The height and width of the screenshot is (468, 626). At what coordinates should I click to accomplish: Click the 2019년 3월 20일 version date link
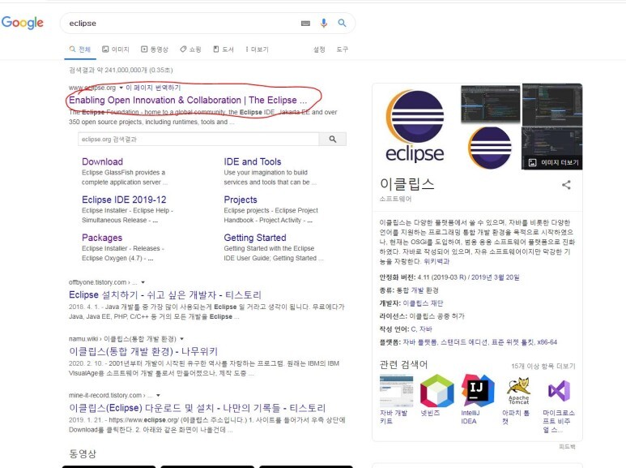(495, 277)
